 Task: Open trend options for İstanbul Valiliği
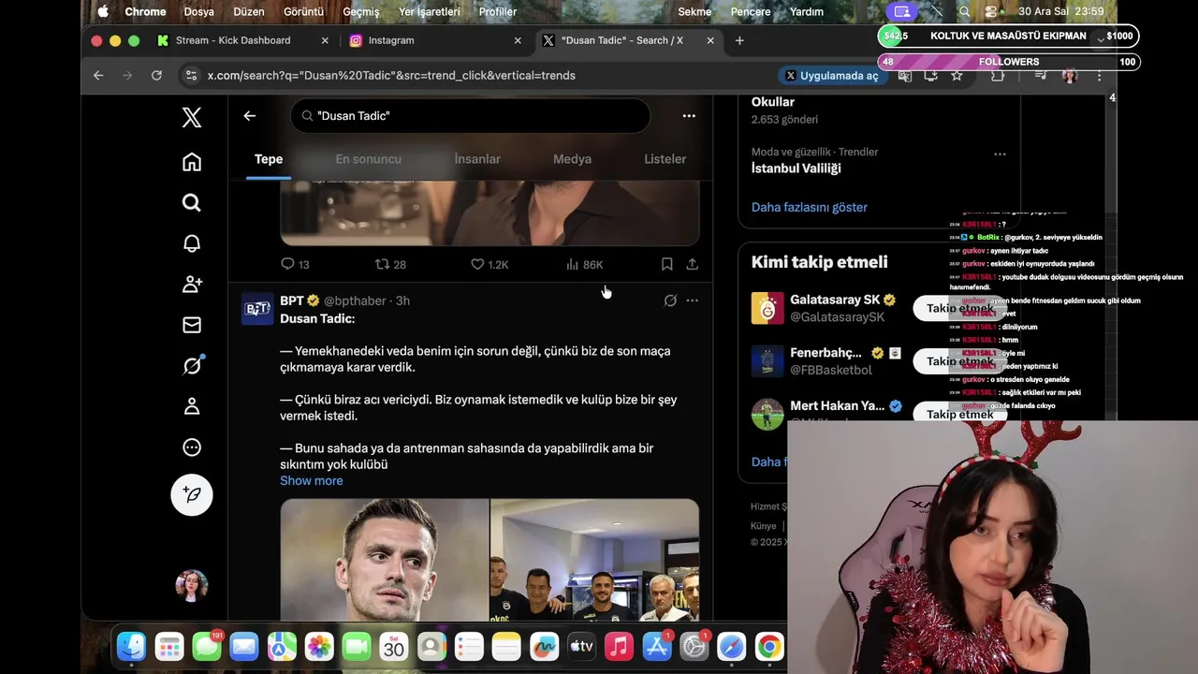coord(1000,154)
